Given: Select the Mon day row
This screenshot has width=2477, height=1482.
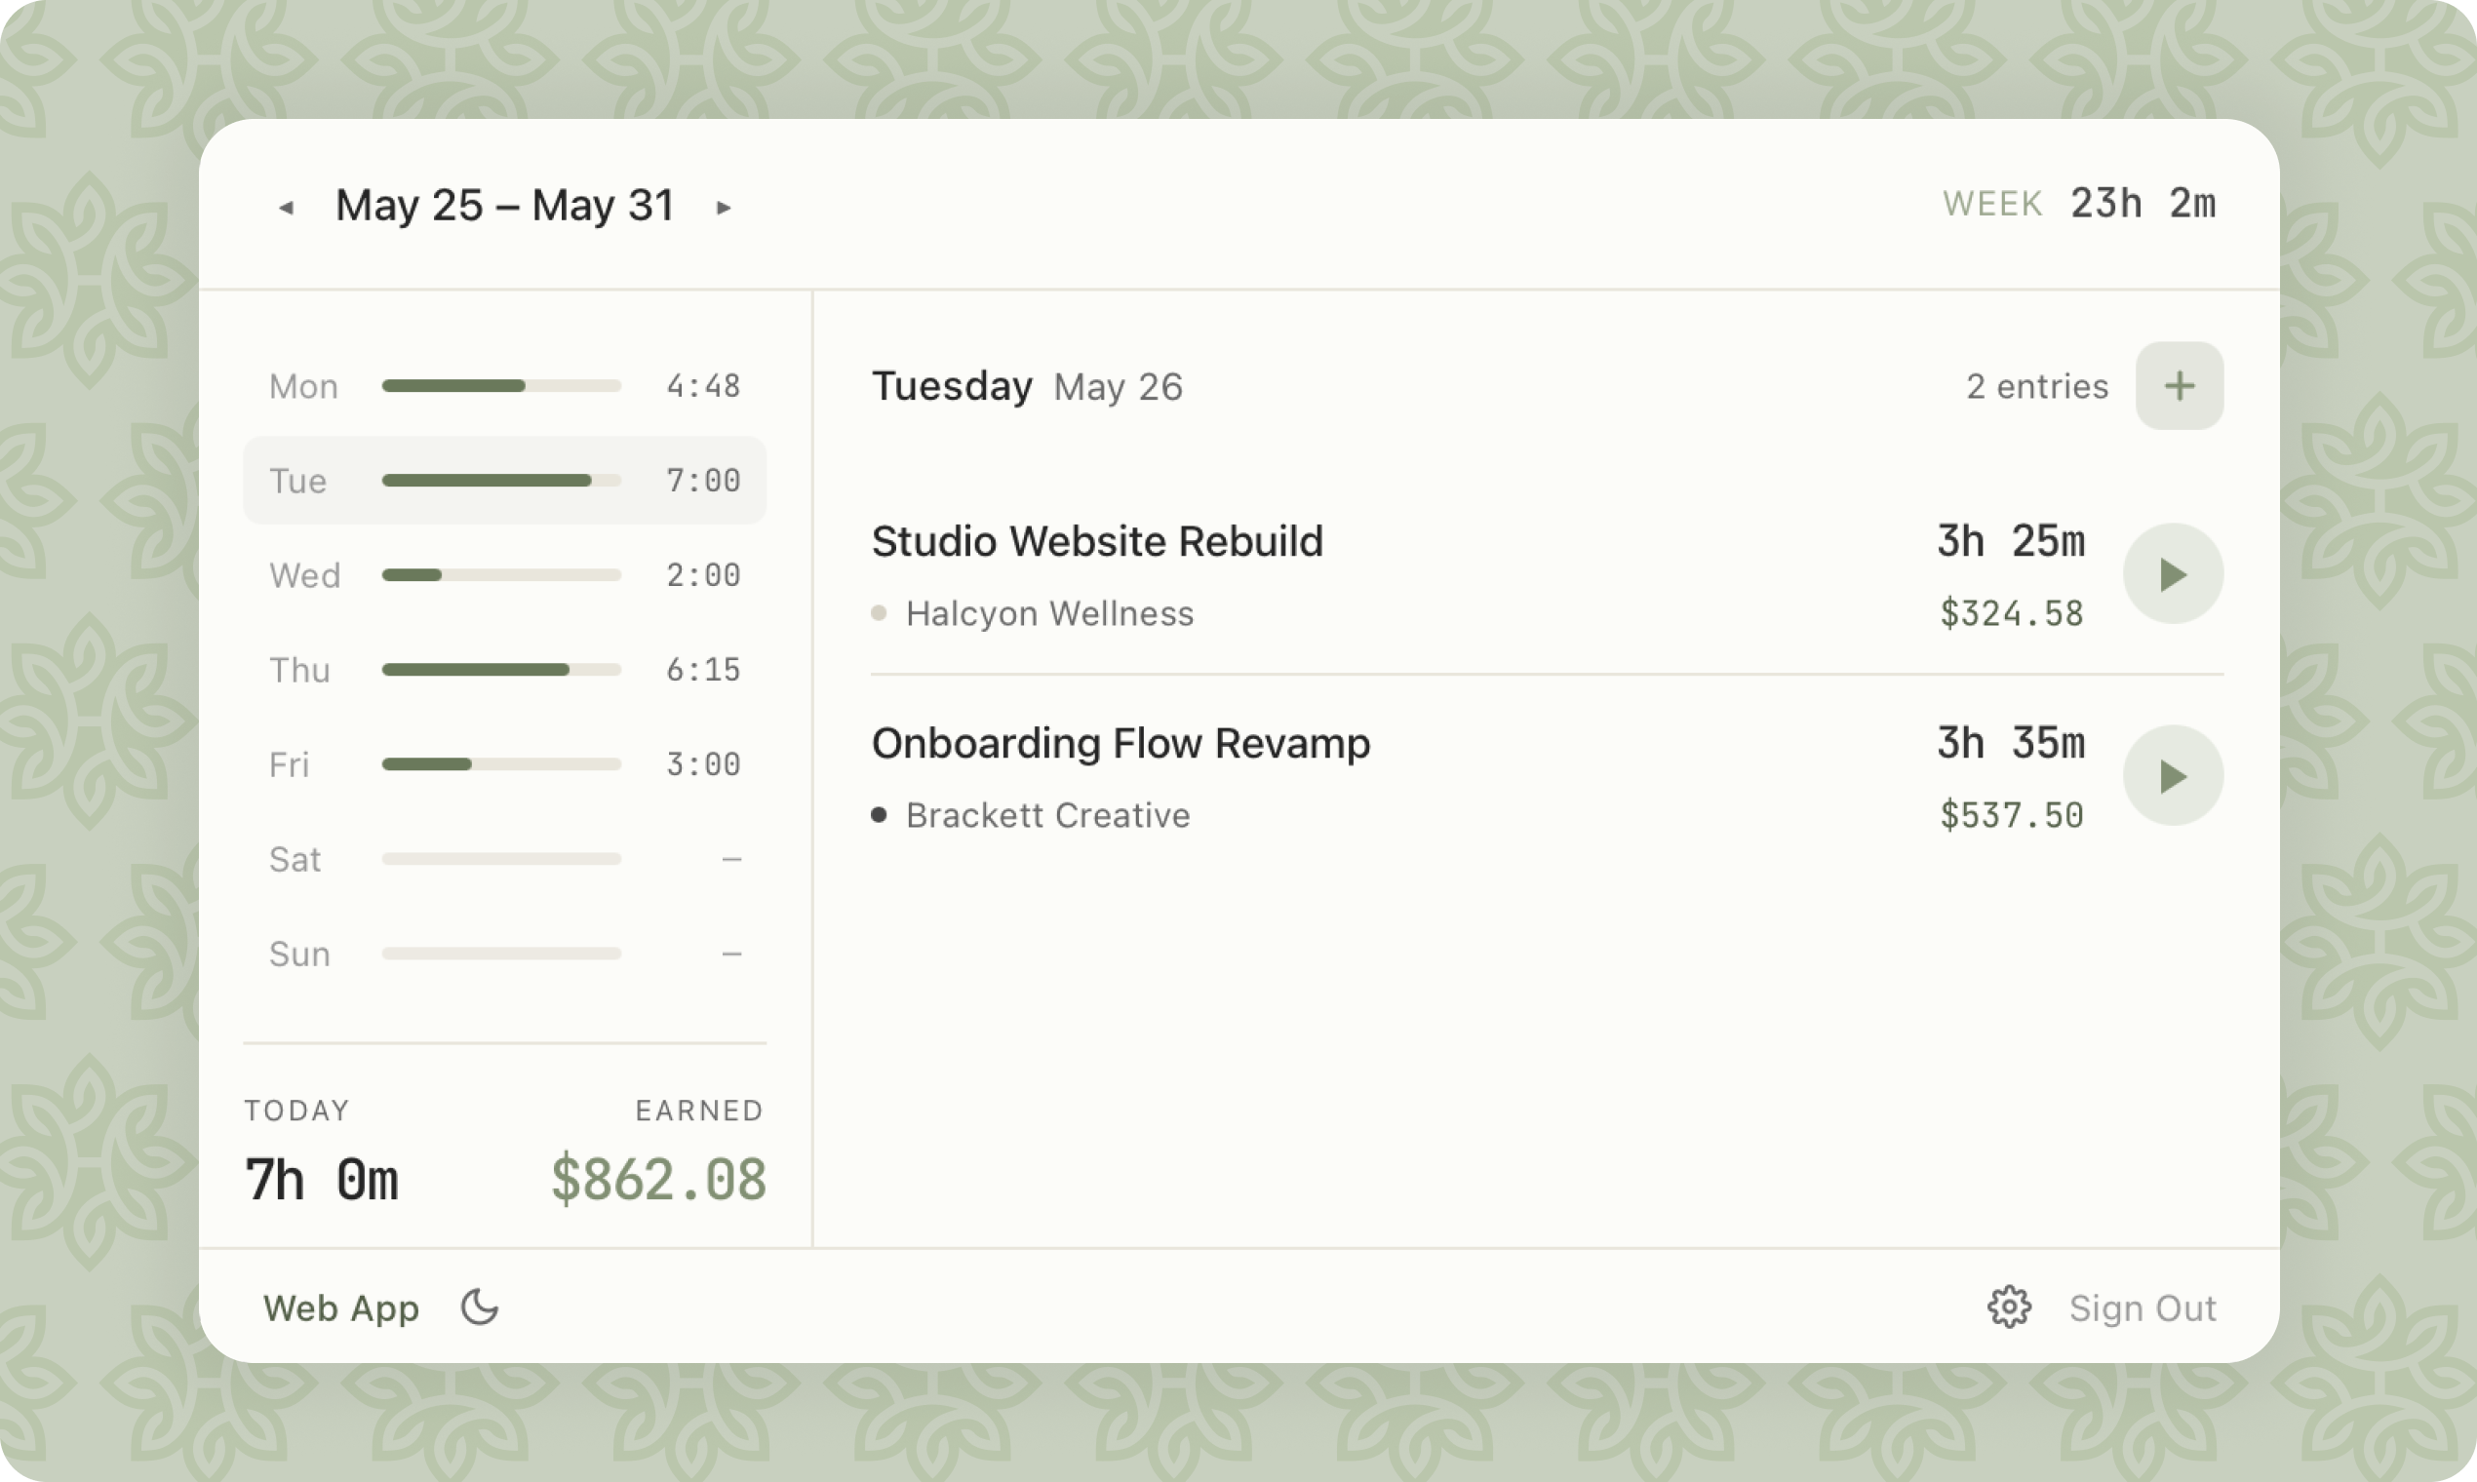Looking at the screenshot, I should [504, 386].
